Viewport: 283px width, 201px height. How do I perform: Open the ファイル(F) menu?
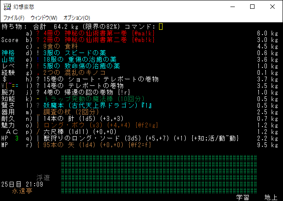[x=14, y=18]
